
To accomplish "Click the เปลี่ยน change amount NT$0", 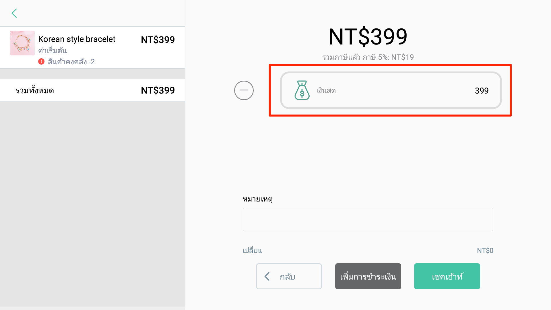I will tap(485, 251).
